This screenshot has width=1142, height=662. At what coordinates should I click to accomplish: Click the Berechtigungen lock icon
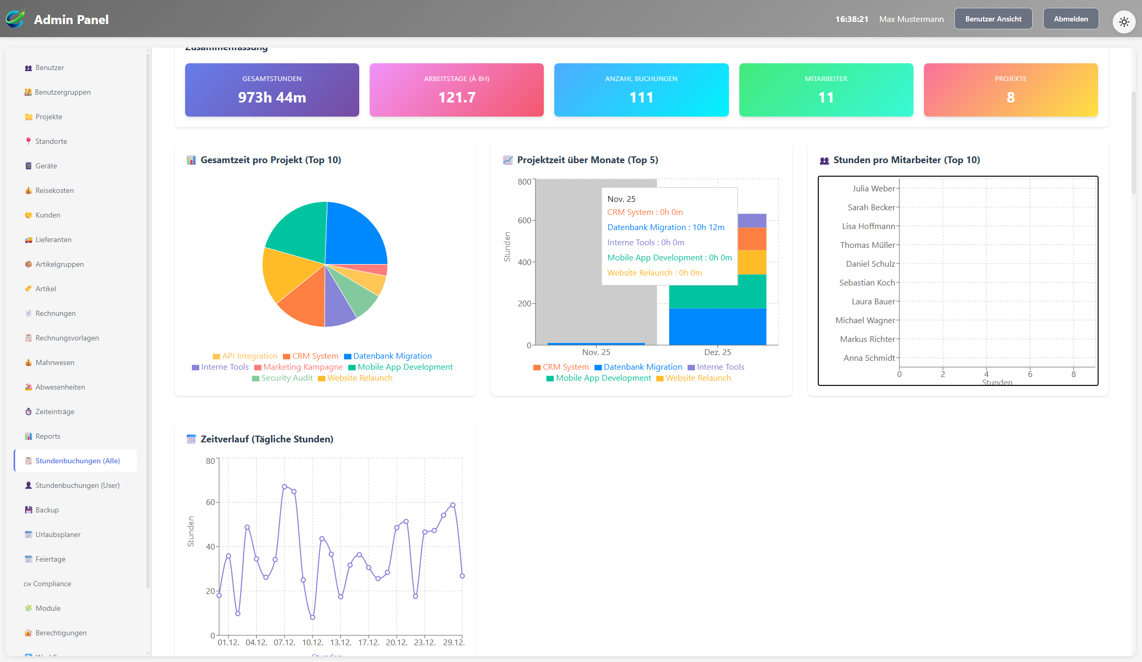28,633
